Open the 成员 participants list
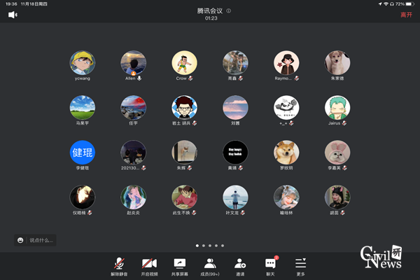The image size is (420, 280). tap(209, 265)
